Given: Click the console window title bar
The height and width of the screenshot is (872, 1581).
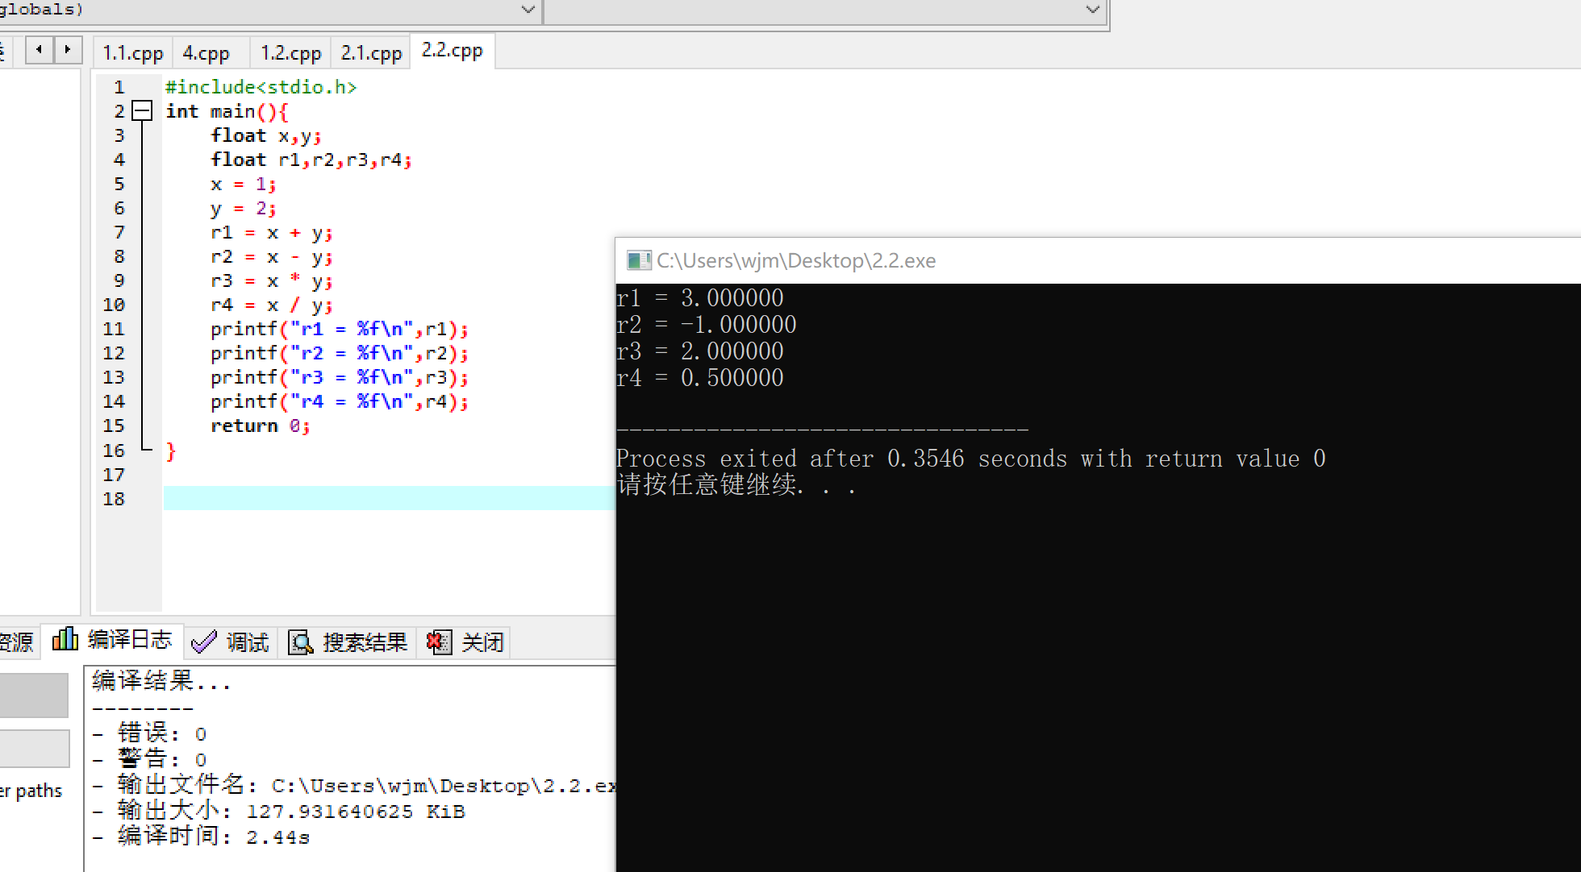Looking at the screenshot, I should tap(1129, 260).
